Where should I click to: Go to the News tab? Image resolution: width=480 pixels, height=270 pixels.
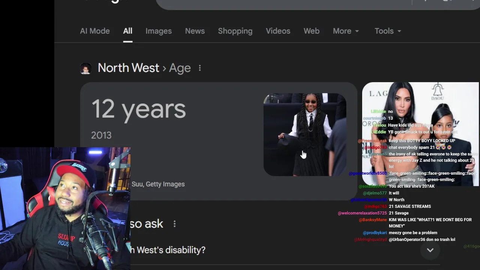tap(195, 31)
